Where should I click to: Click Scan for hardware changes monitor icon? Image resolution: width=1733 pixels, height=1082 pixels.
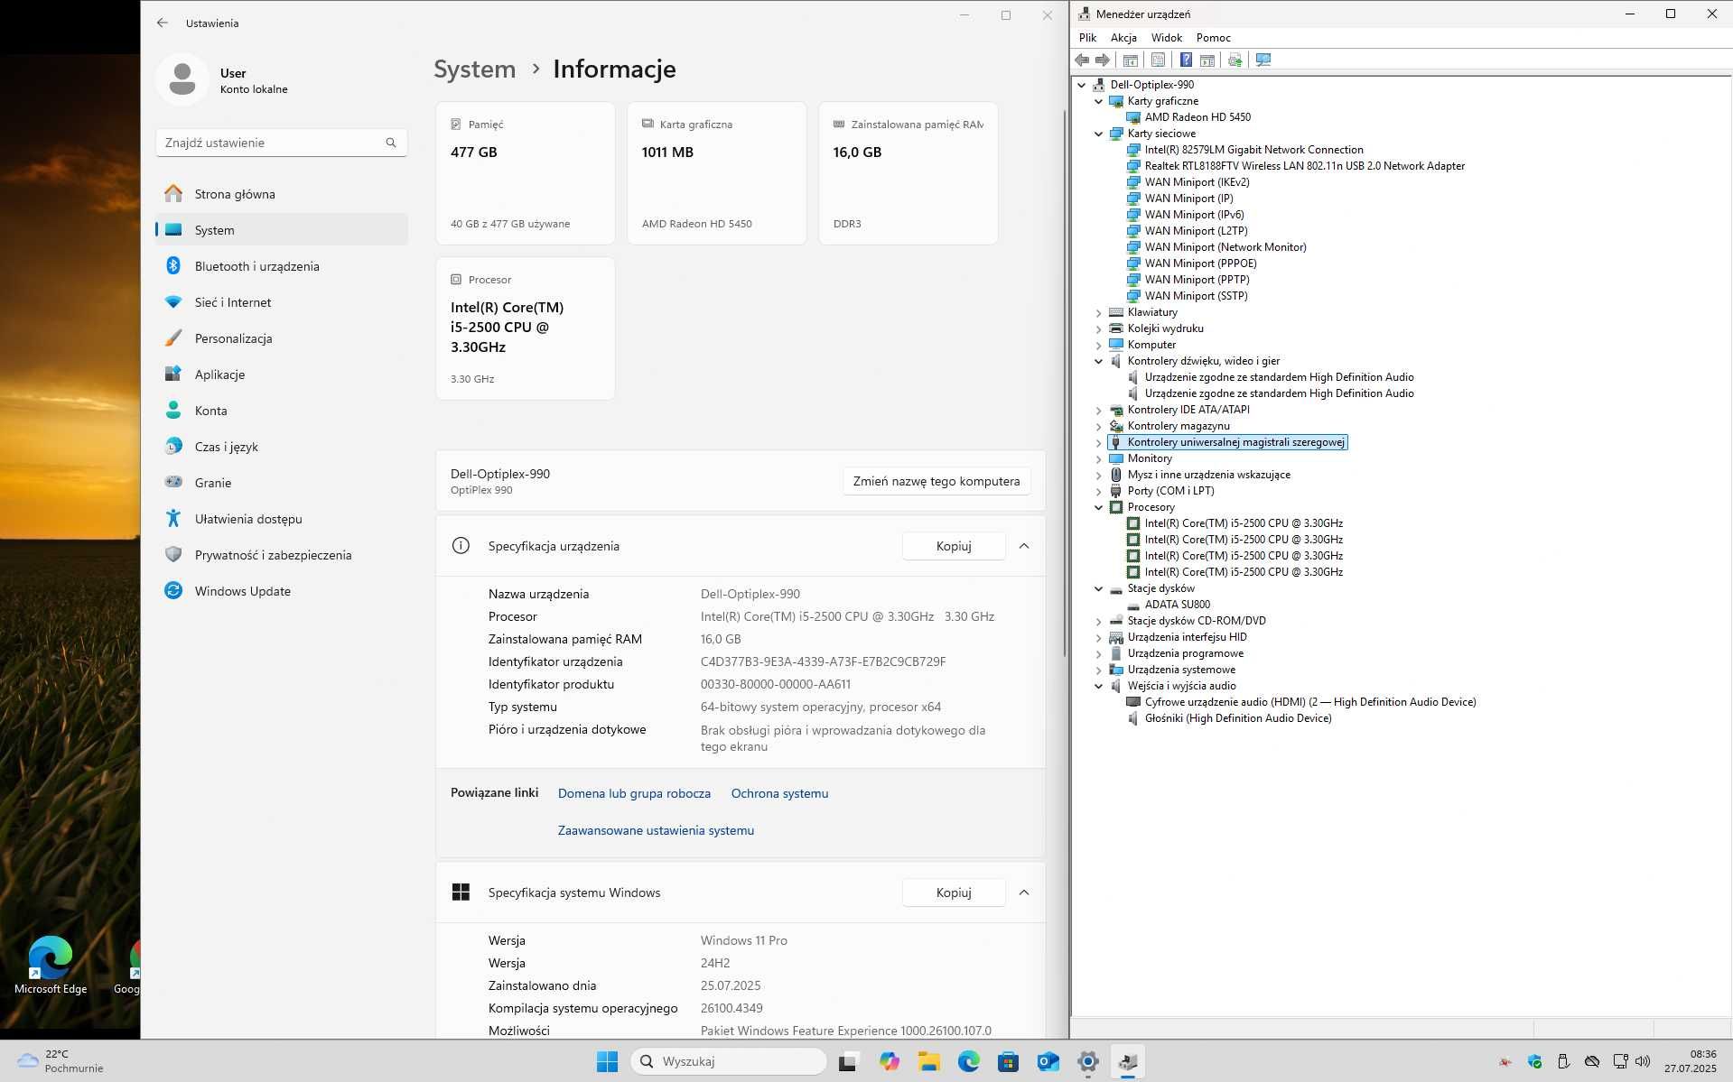coord(1263,60)
